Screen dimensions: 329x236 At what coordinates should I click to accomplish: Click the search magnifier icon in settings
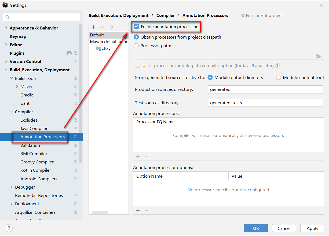point(8,17)
